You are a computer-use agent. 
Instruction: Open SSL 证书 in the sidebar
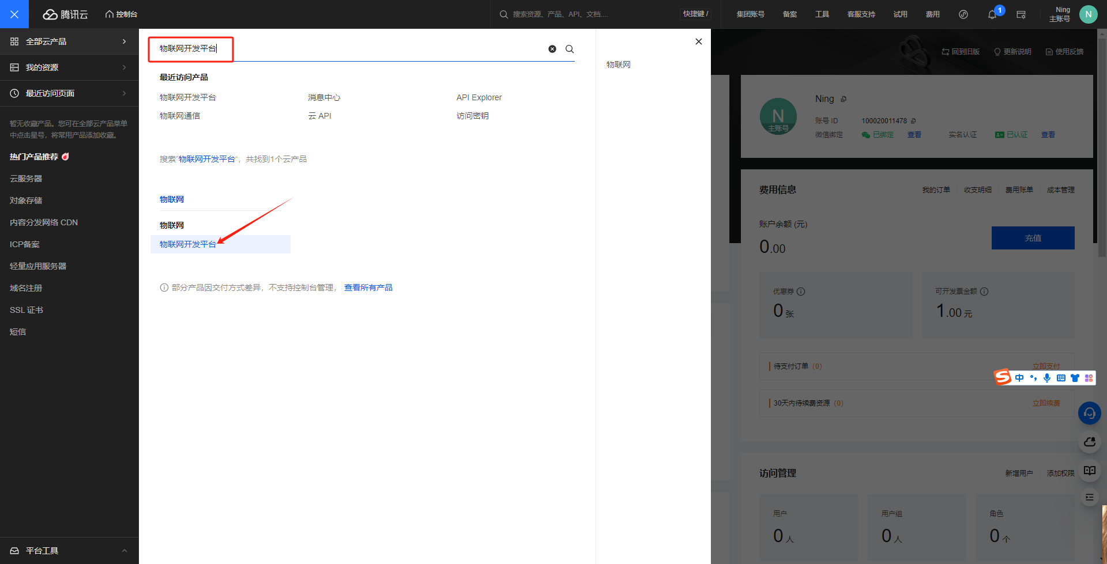click(27, 310)
